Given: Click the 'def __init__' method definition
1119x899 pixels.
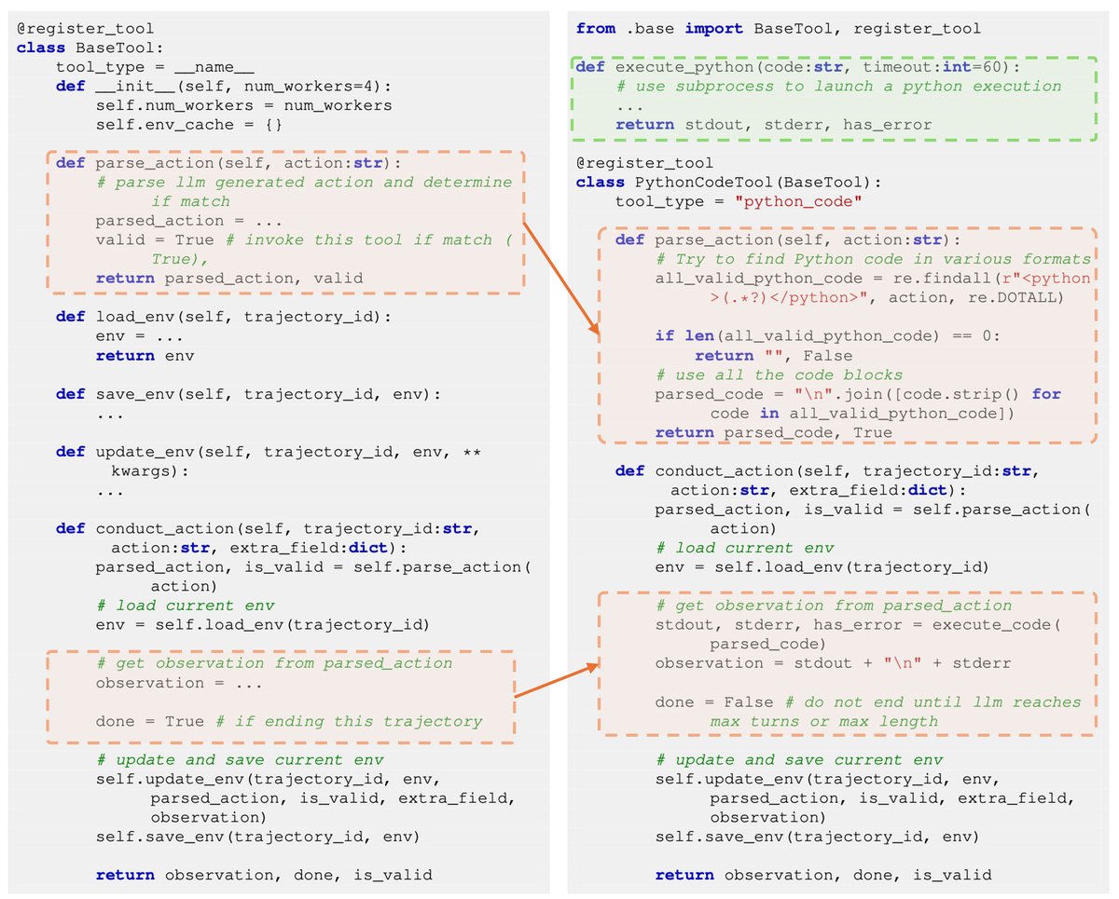Looking at the screenshot, I should coord(224,87).
